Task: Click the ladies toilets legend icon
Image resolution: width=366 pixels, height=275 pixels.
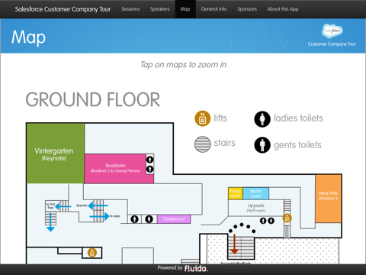Action: [262, 119]
